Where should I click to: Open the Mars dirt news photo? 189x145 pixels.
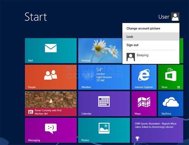tap(51, 99)
